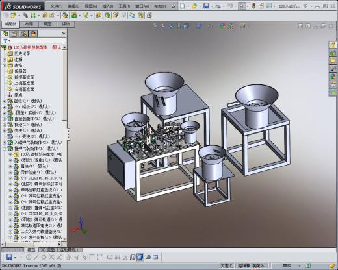Open the dropdown arrow beside the Save icon

pos(212,6)
